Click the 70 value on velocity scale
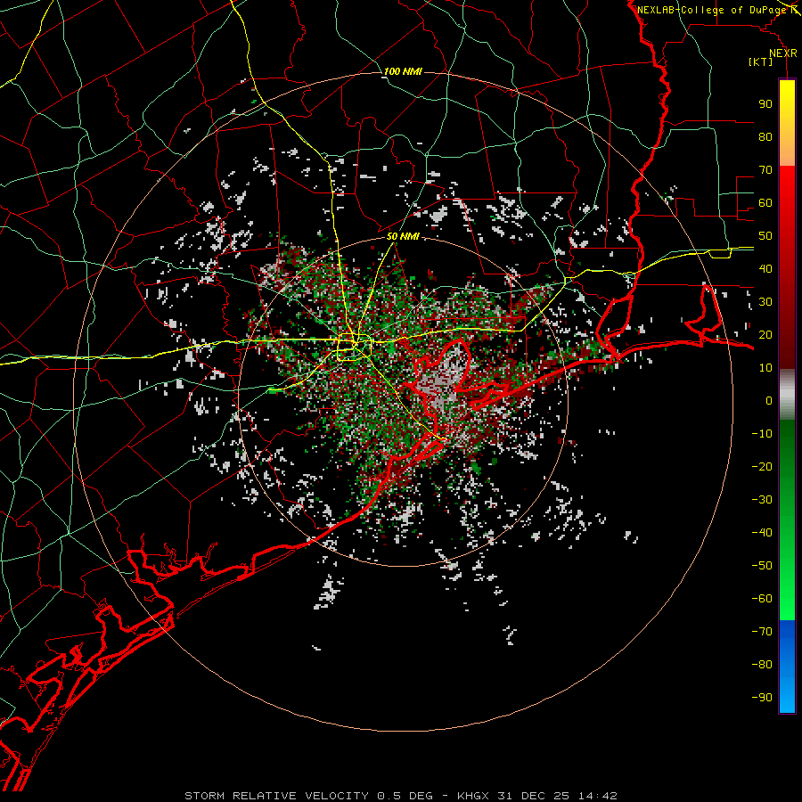The image size is (802, 802). 765,170
